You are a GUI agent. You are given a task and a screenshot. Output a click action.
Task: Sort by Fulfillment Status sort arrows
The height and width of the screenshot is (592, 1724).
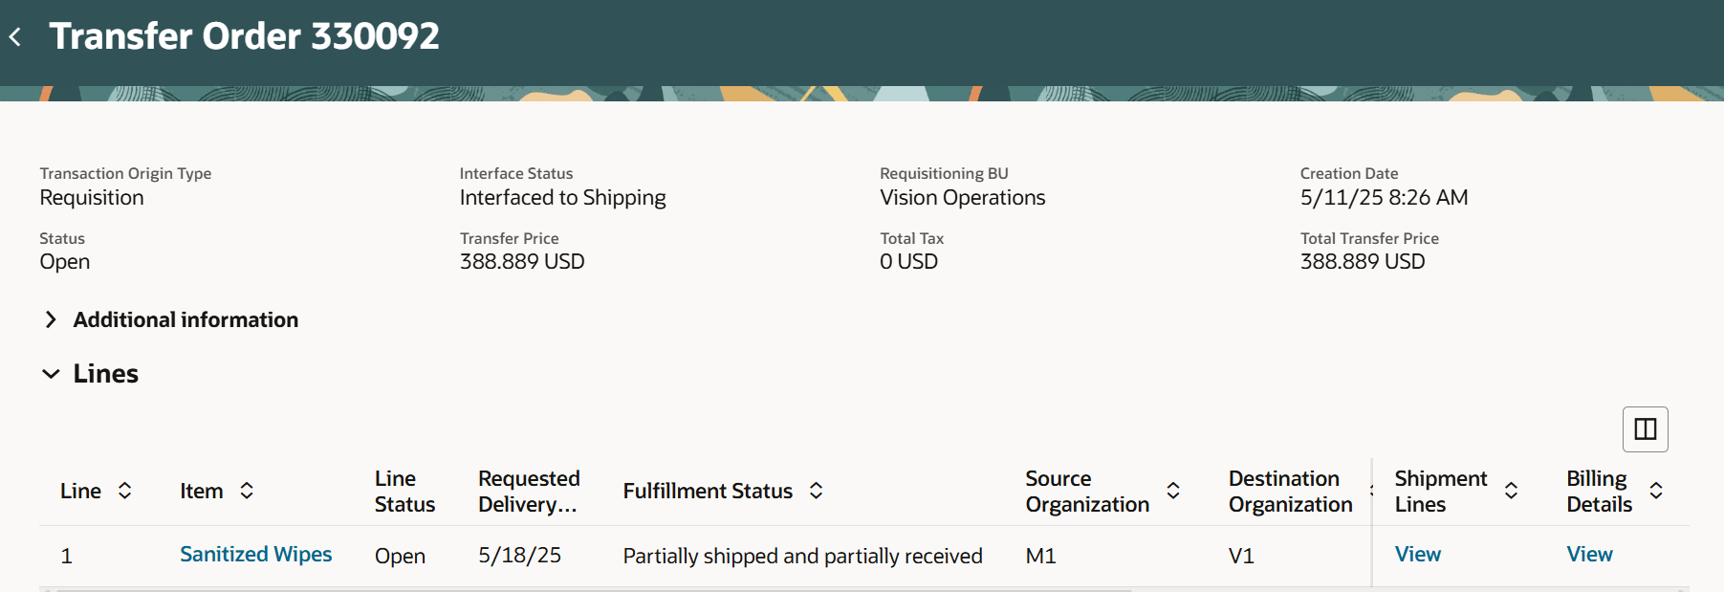point(816,491)
